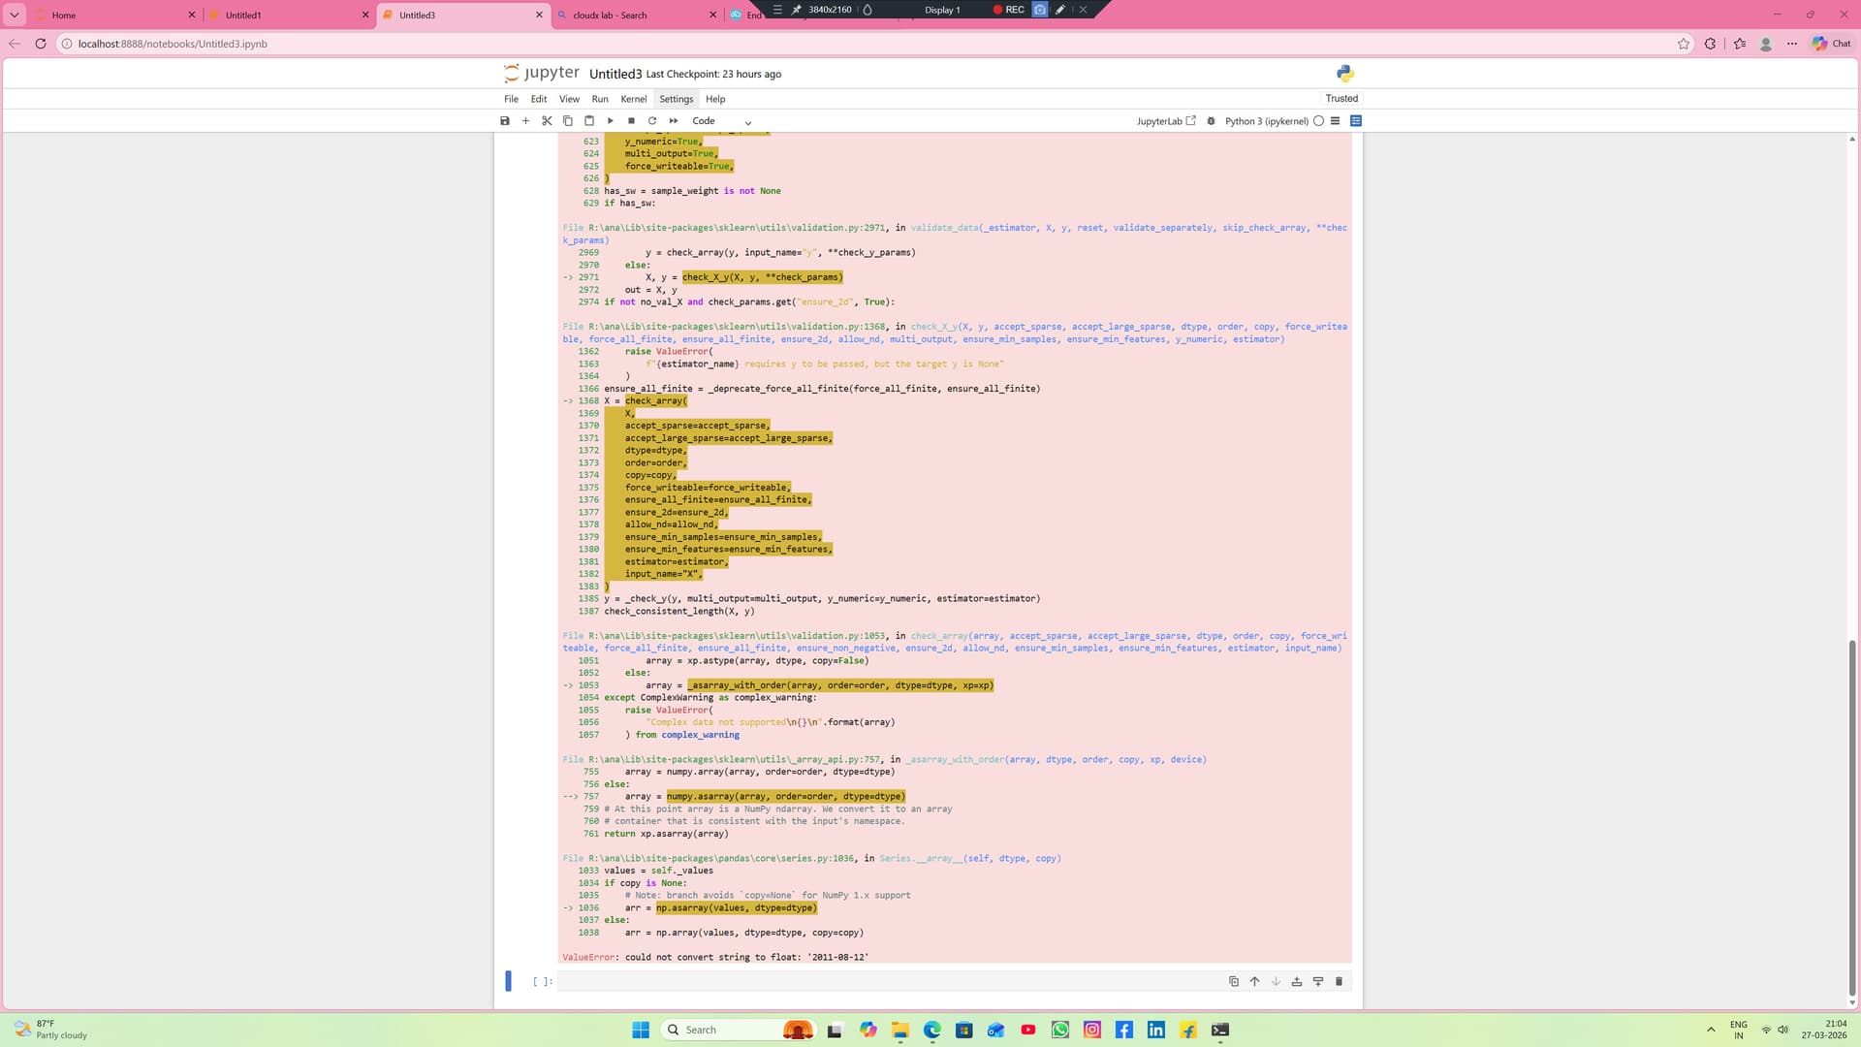Image resolution: width=1861 pixels, height=1047 pixels.
Task: Delete the empty cell with trash icon
Action: click(1339, 981)
